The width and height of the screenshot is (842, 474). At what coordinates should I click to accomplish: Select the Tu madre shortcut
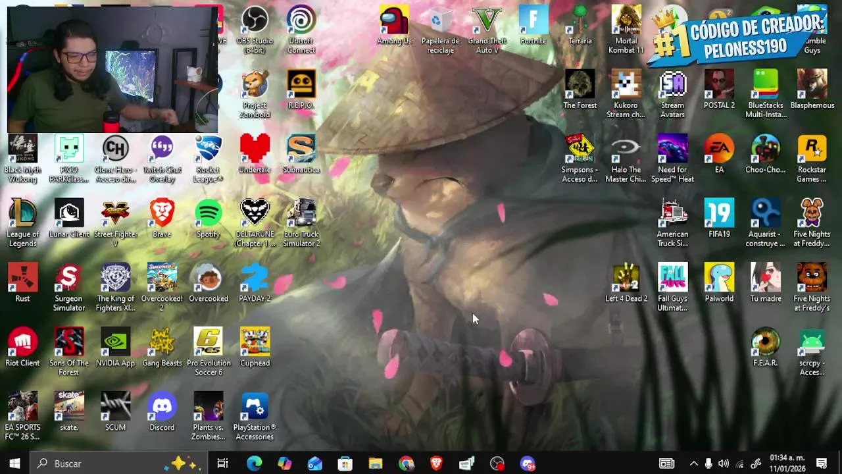click(x=766, y=283)
